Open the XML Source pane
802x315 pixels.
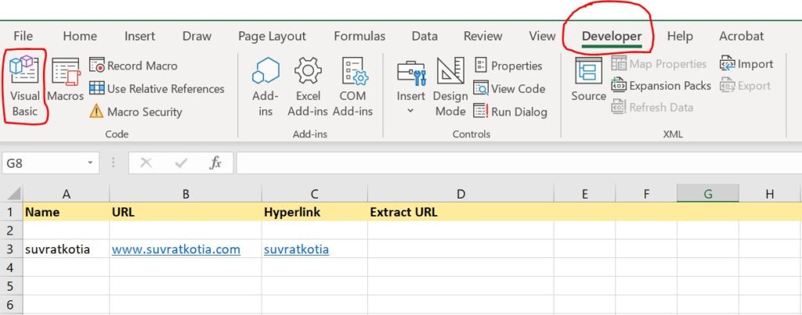(x=588, y=79)
